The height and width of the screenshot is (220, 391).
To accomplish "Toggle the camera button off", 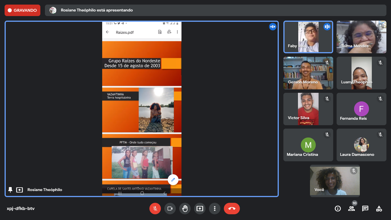I will tap(170, 209).
